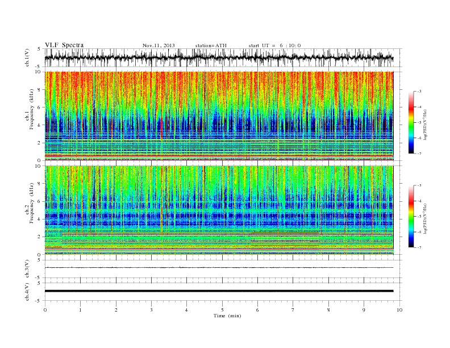Click the '-4' label on ch.2 color bar
Viewport: 450px width, 348px height.
coord(419,201)
